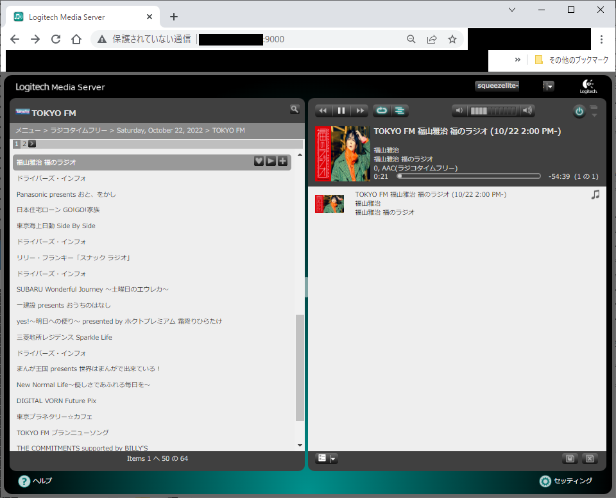Screen dimensions: 616x498
Task: Save the current playlist
Action: click(x=570, y=458)
